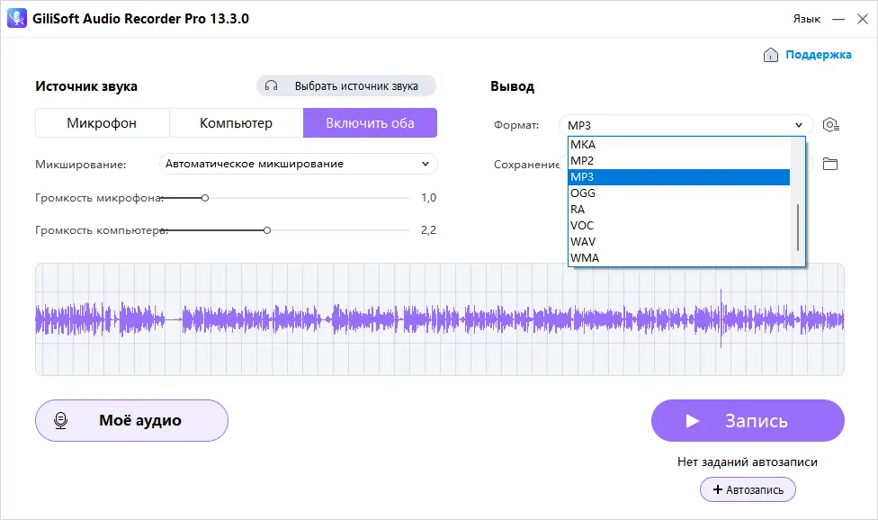Choose RA from the format list
Image resolution: width=878 pixels, height=520 pixels.
click(679, 210)
